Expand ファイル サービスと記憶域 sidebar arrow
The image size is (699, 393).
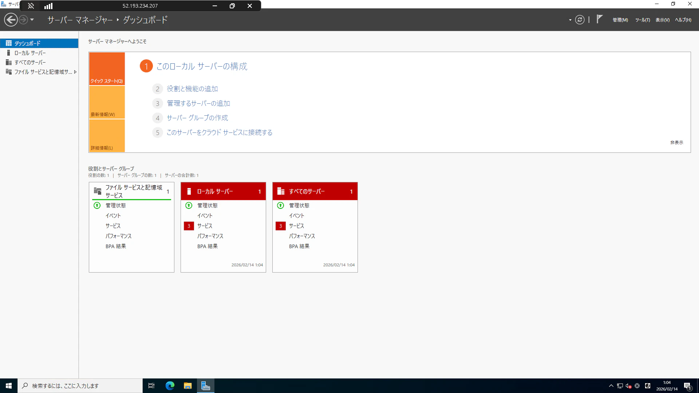(75, 72)
